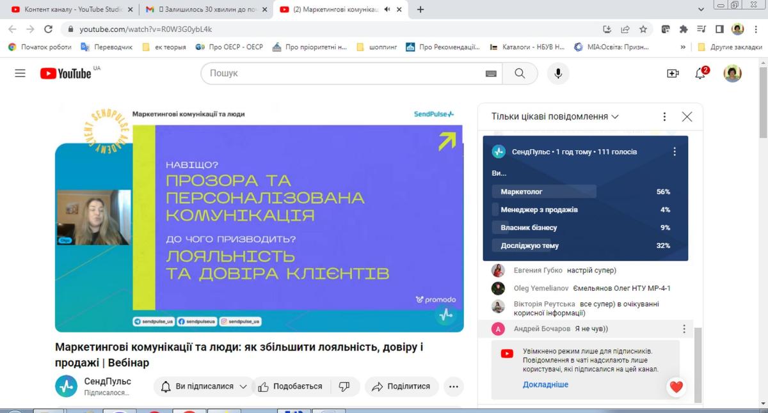
Task: Click the address bar URL
Action: click(x=146, y=29)
